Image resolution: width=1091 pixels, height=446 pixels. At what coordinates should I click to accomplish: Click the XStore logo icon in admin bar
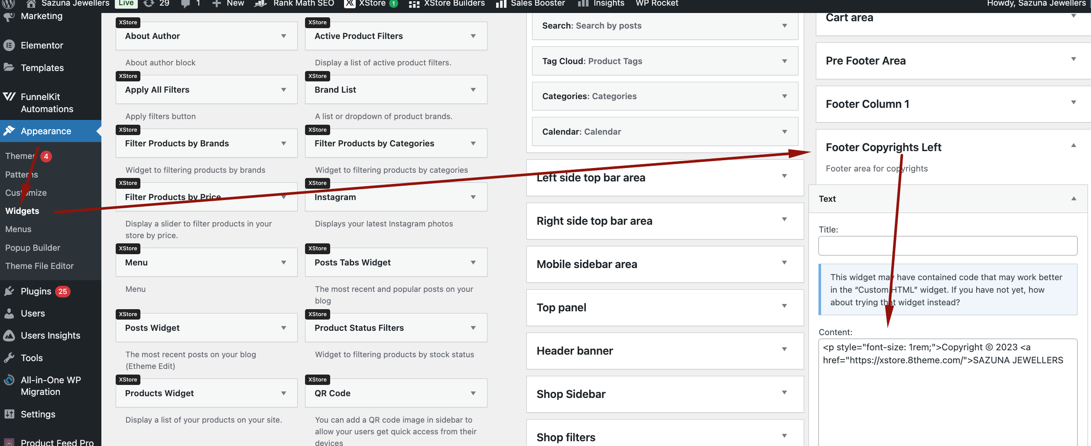(x=350, y=3)
